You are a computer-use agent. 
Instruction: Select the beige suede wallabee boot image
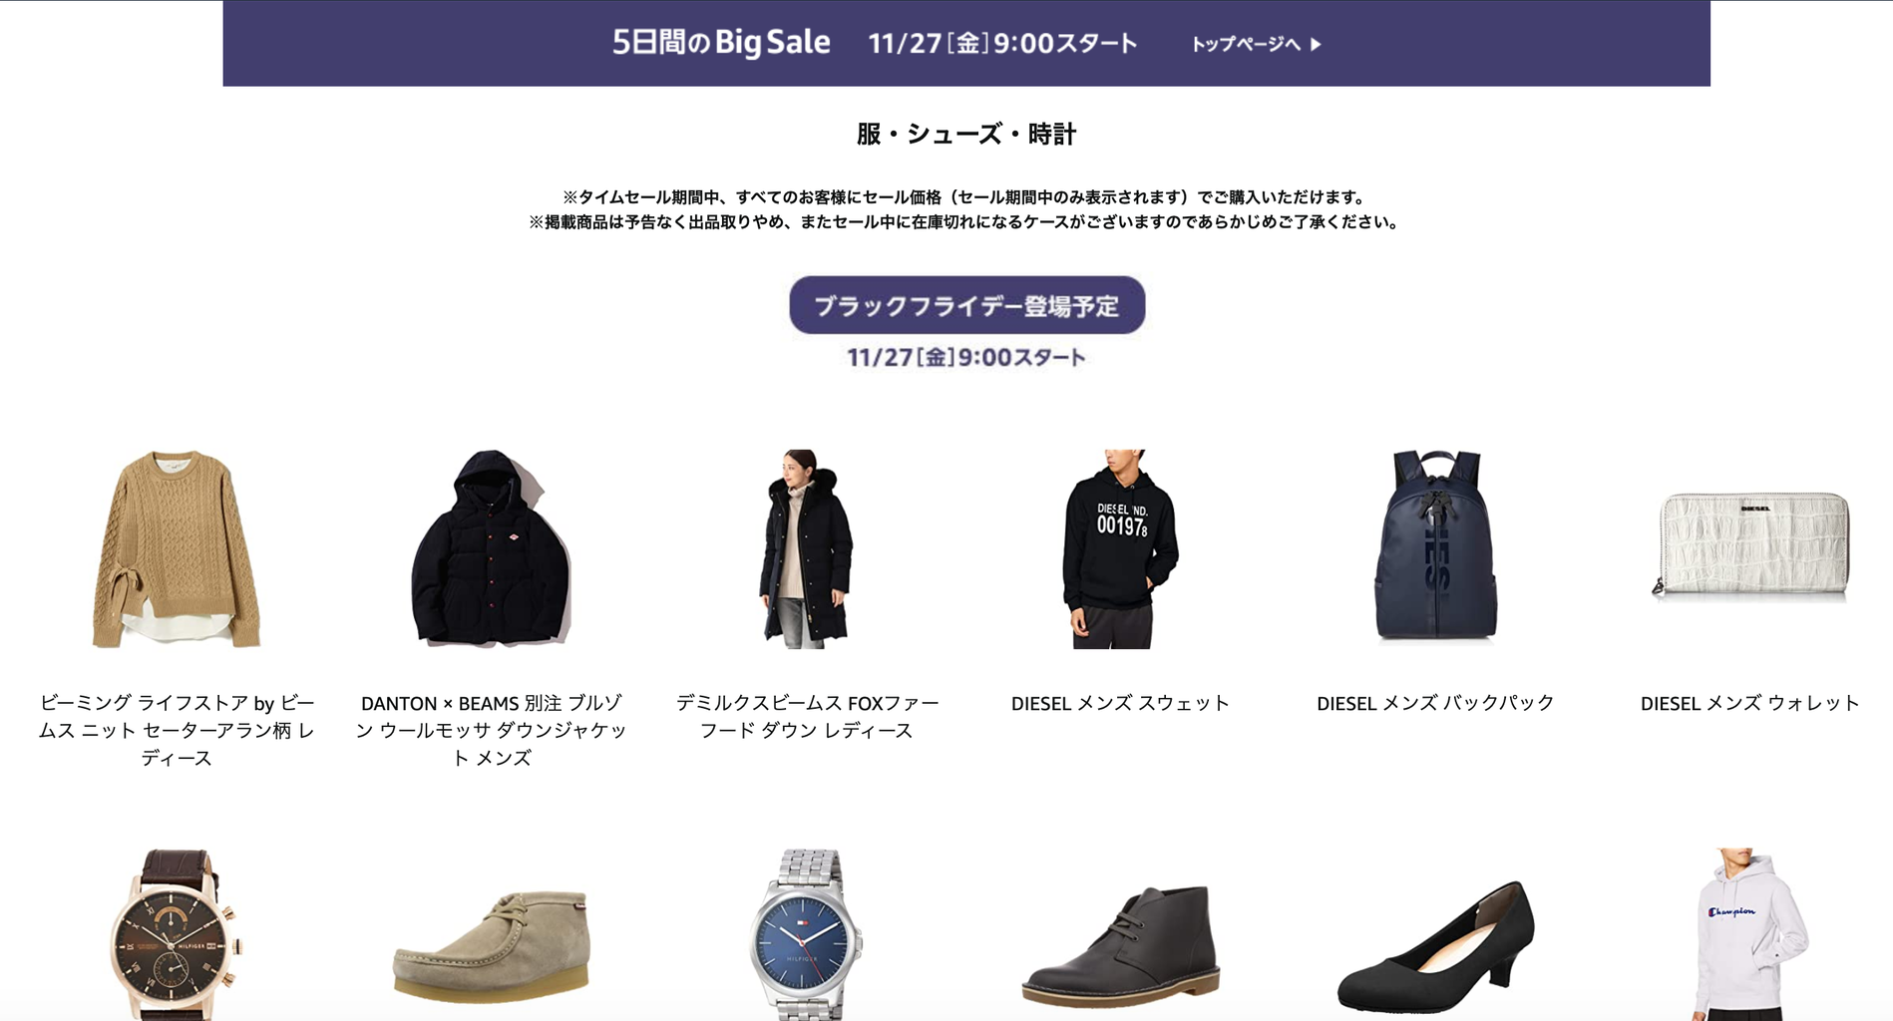491,944
